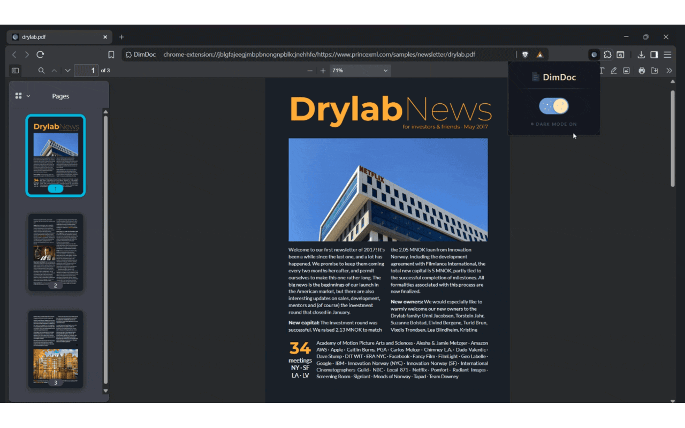Click the DimDoc site info label

[141, 55]
